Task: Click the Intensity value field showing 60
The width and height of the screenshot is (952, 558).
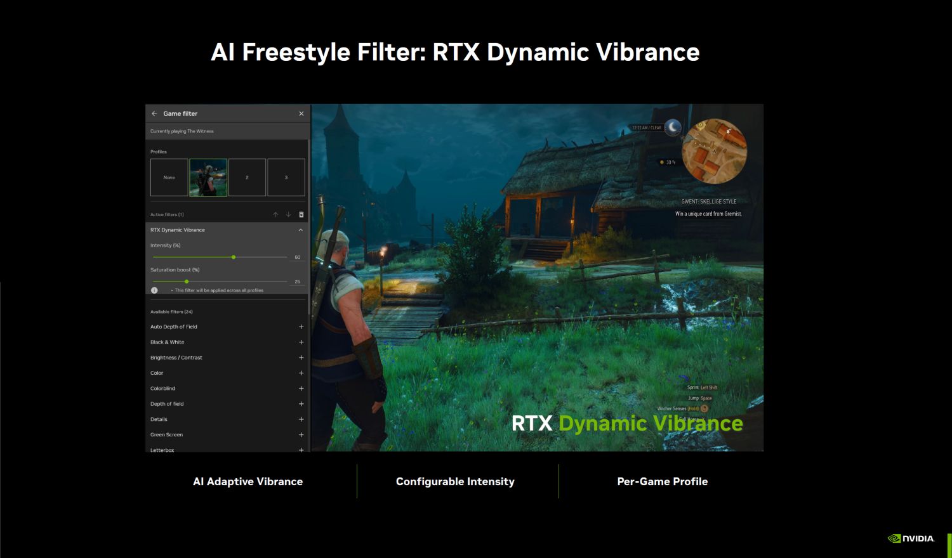Action: click(x=297, y=257)
